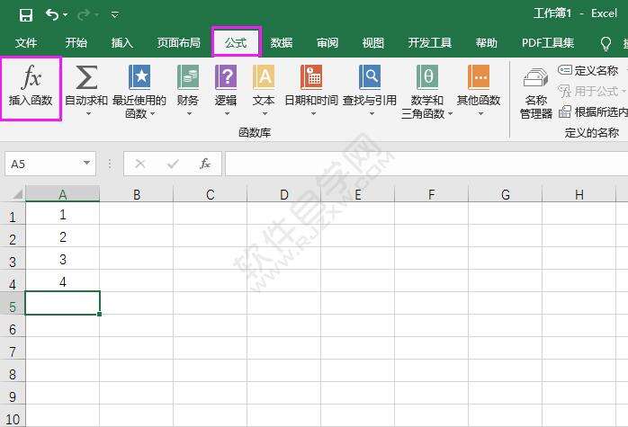Click 用于公式 button
The width and height of the screenshot is (628, 427).
[x=591, y=91]
